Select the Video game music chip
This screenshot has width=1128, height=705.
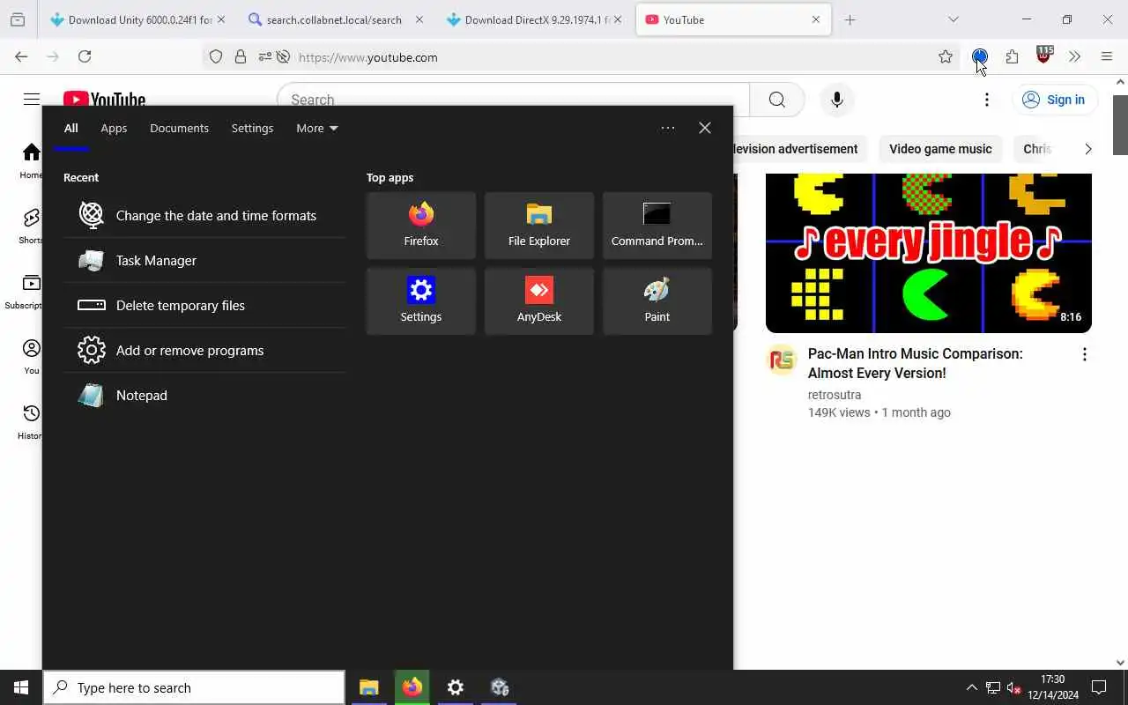click(x=940, y=149)
